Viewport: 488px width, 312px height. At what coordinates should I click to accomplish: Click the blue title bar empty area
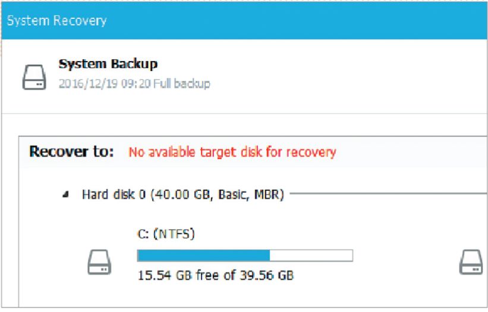tap(297, 21)
